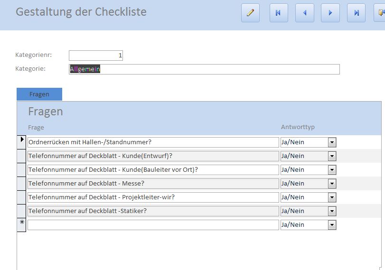Select row selector for Kunde(Bauleiter vor Ort) question
The height and width of the screenshot is (270, 385).
click(x=21, y=169)
